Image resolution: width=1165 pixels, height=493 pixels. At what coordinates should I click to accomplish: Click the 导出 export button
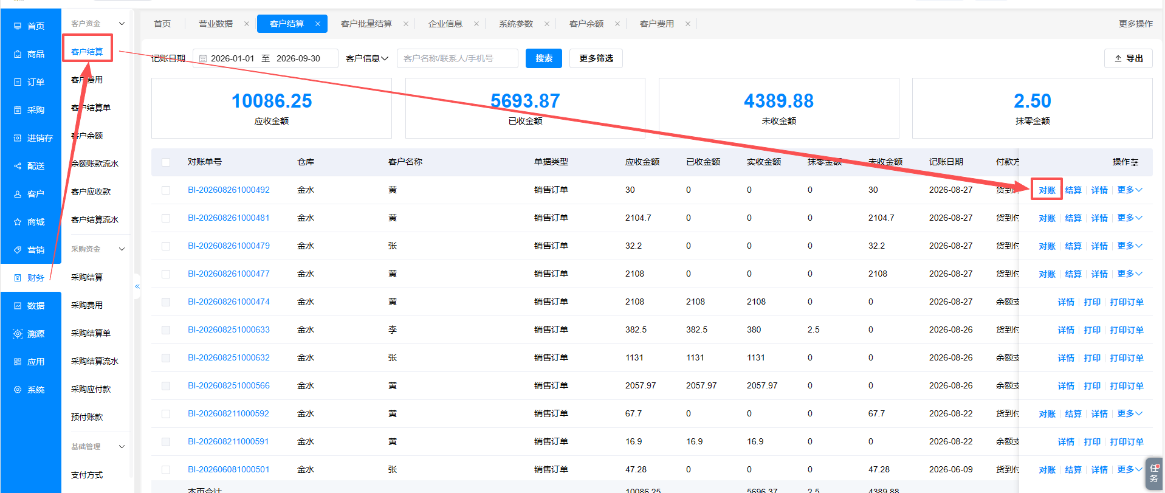coord(1129,58)
